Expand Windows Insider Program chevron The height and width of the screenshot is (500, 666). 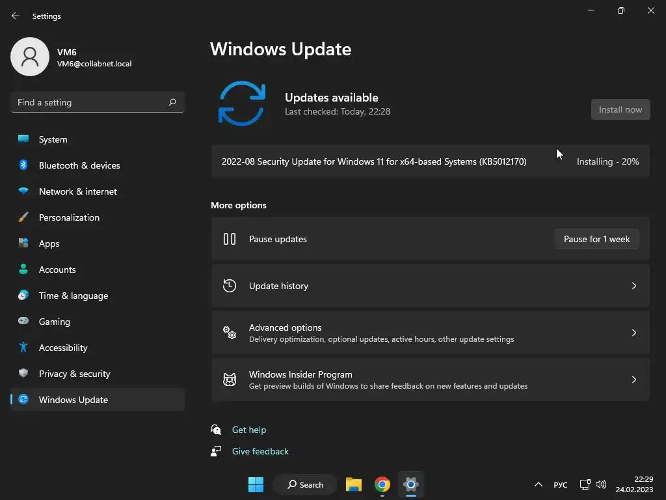click(x=633, y=380)
